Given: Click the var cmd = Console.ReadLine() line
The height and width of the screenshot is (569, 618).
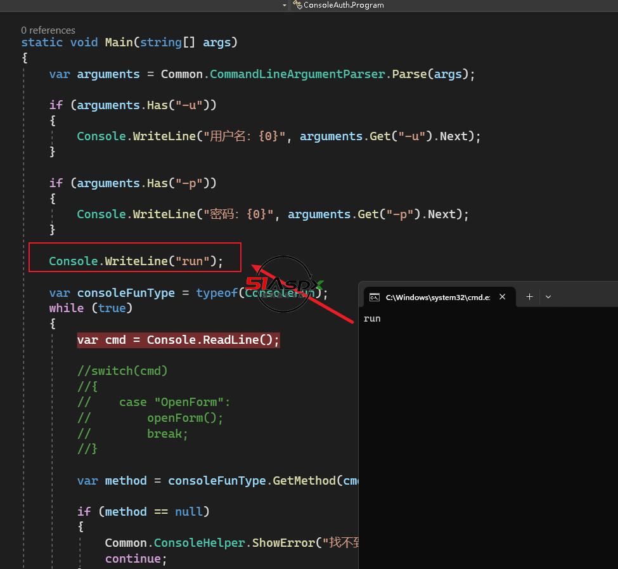Looking at the screenshot, I should point(178,340).
